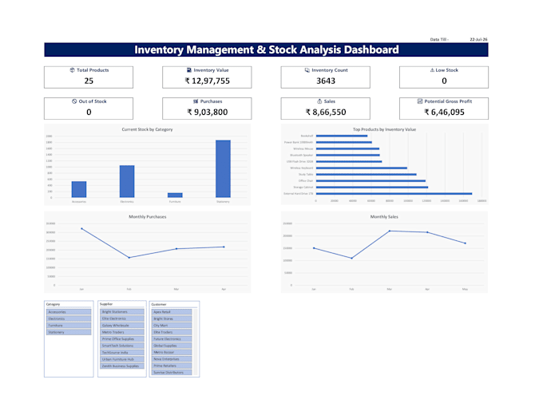The height and width of the screenshot is (419, 543).
Task: Select Stationery in the Category slicer
Action: 69,332
